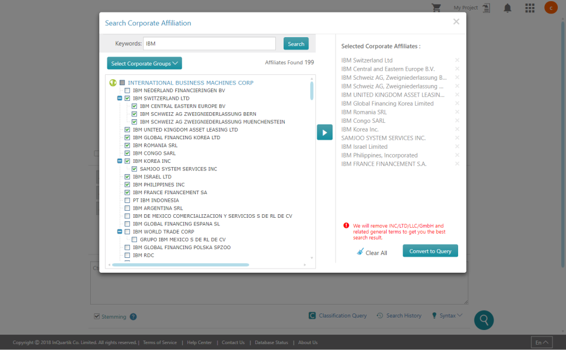566x350 pixels.
Task: Open the notifications bell
Action: pyautogui.click(x=508, y=8)
